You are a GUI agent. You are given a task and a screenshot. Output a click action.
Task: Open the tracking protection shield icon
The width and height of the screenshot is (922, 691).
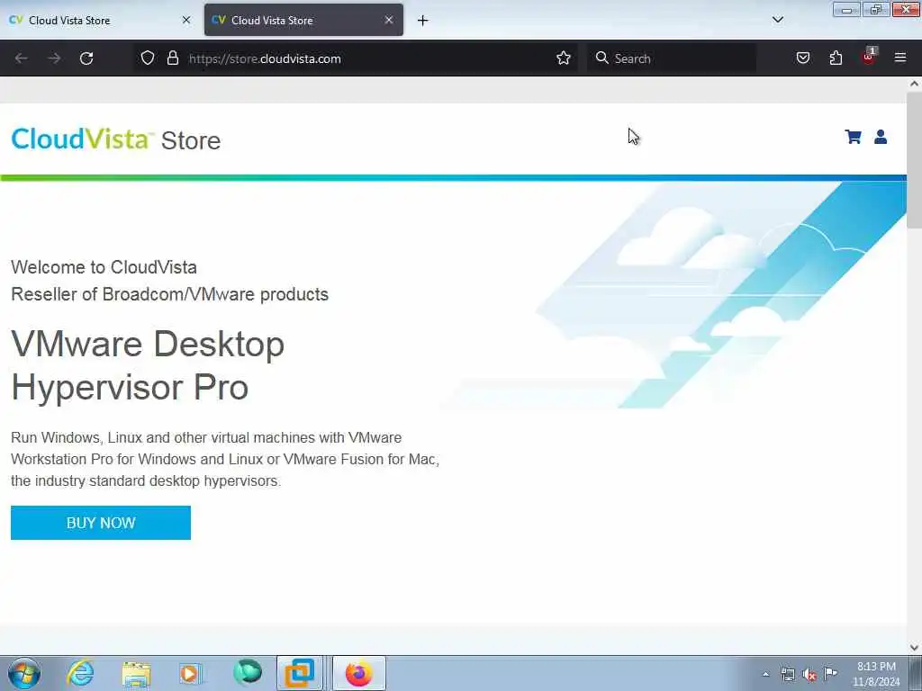click(148, 58)
